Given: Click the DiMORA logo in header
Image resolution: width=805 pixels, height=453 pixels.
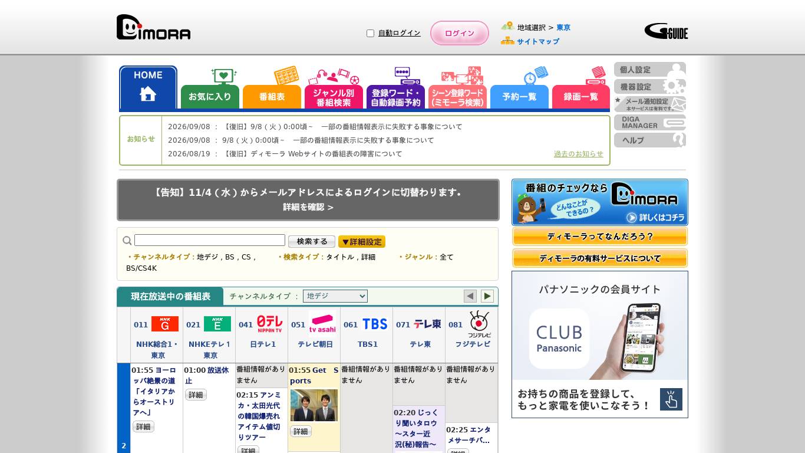Looking at the screenshot, I should (153, 27).
